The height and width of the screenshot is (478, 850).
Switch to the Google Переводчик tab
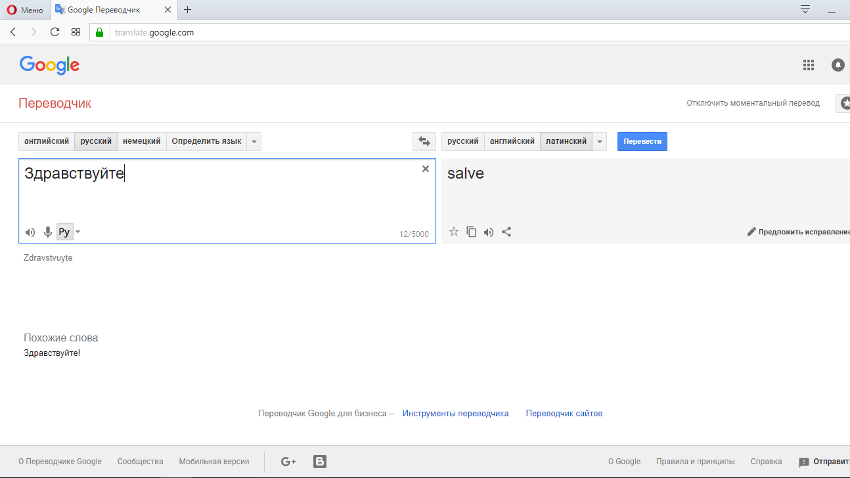pos(112,10)
